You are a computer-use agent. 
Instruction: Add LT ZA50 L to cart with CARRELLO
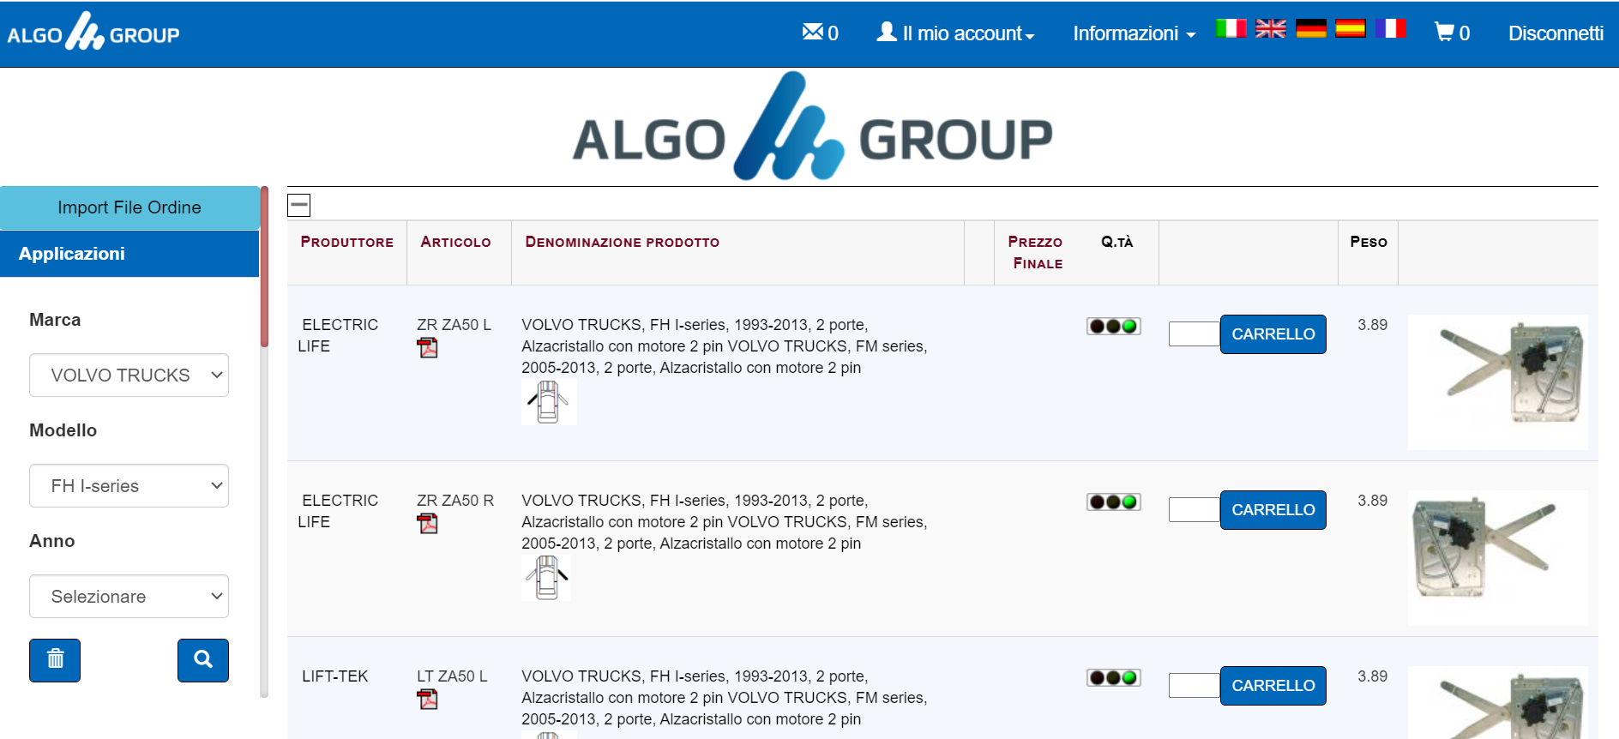click(1273, 686)
